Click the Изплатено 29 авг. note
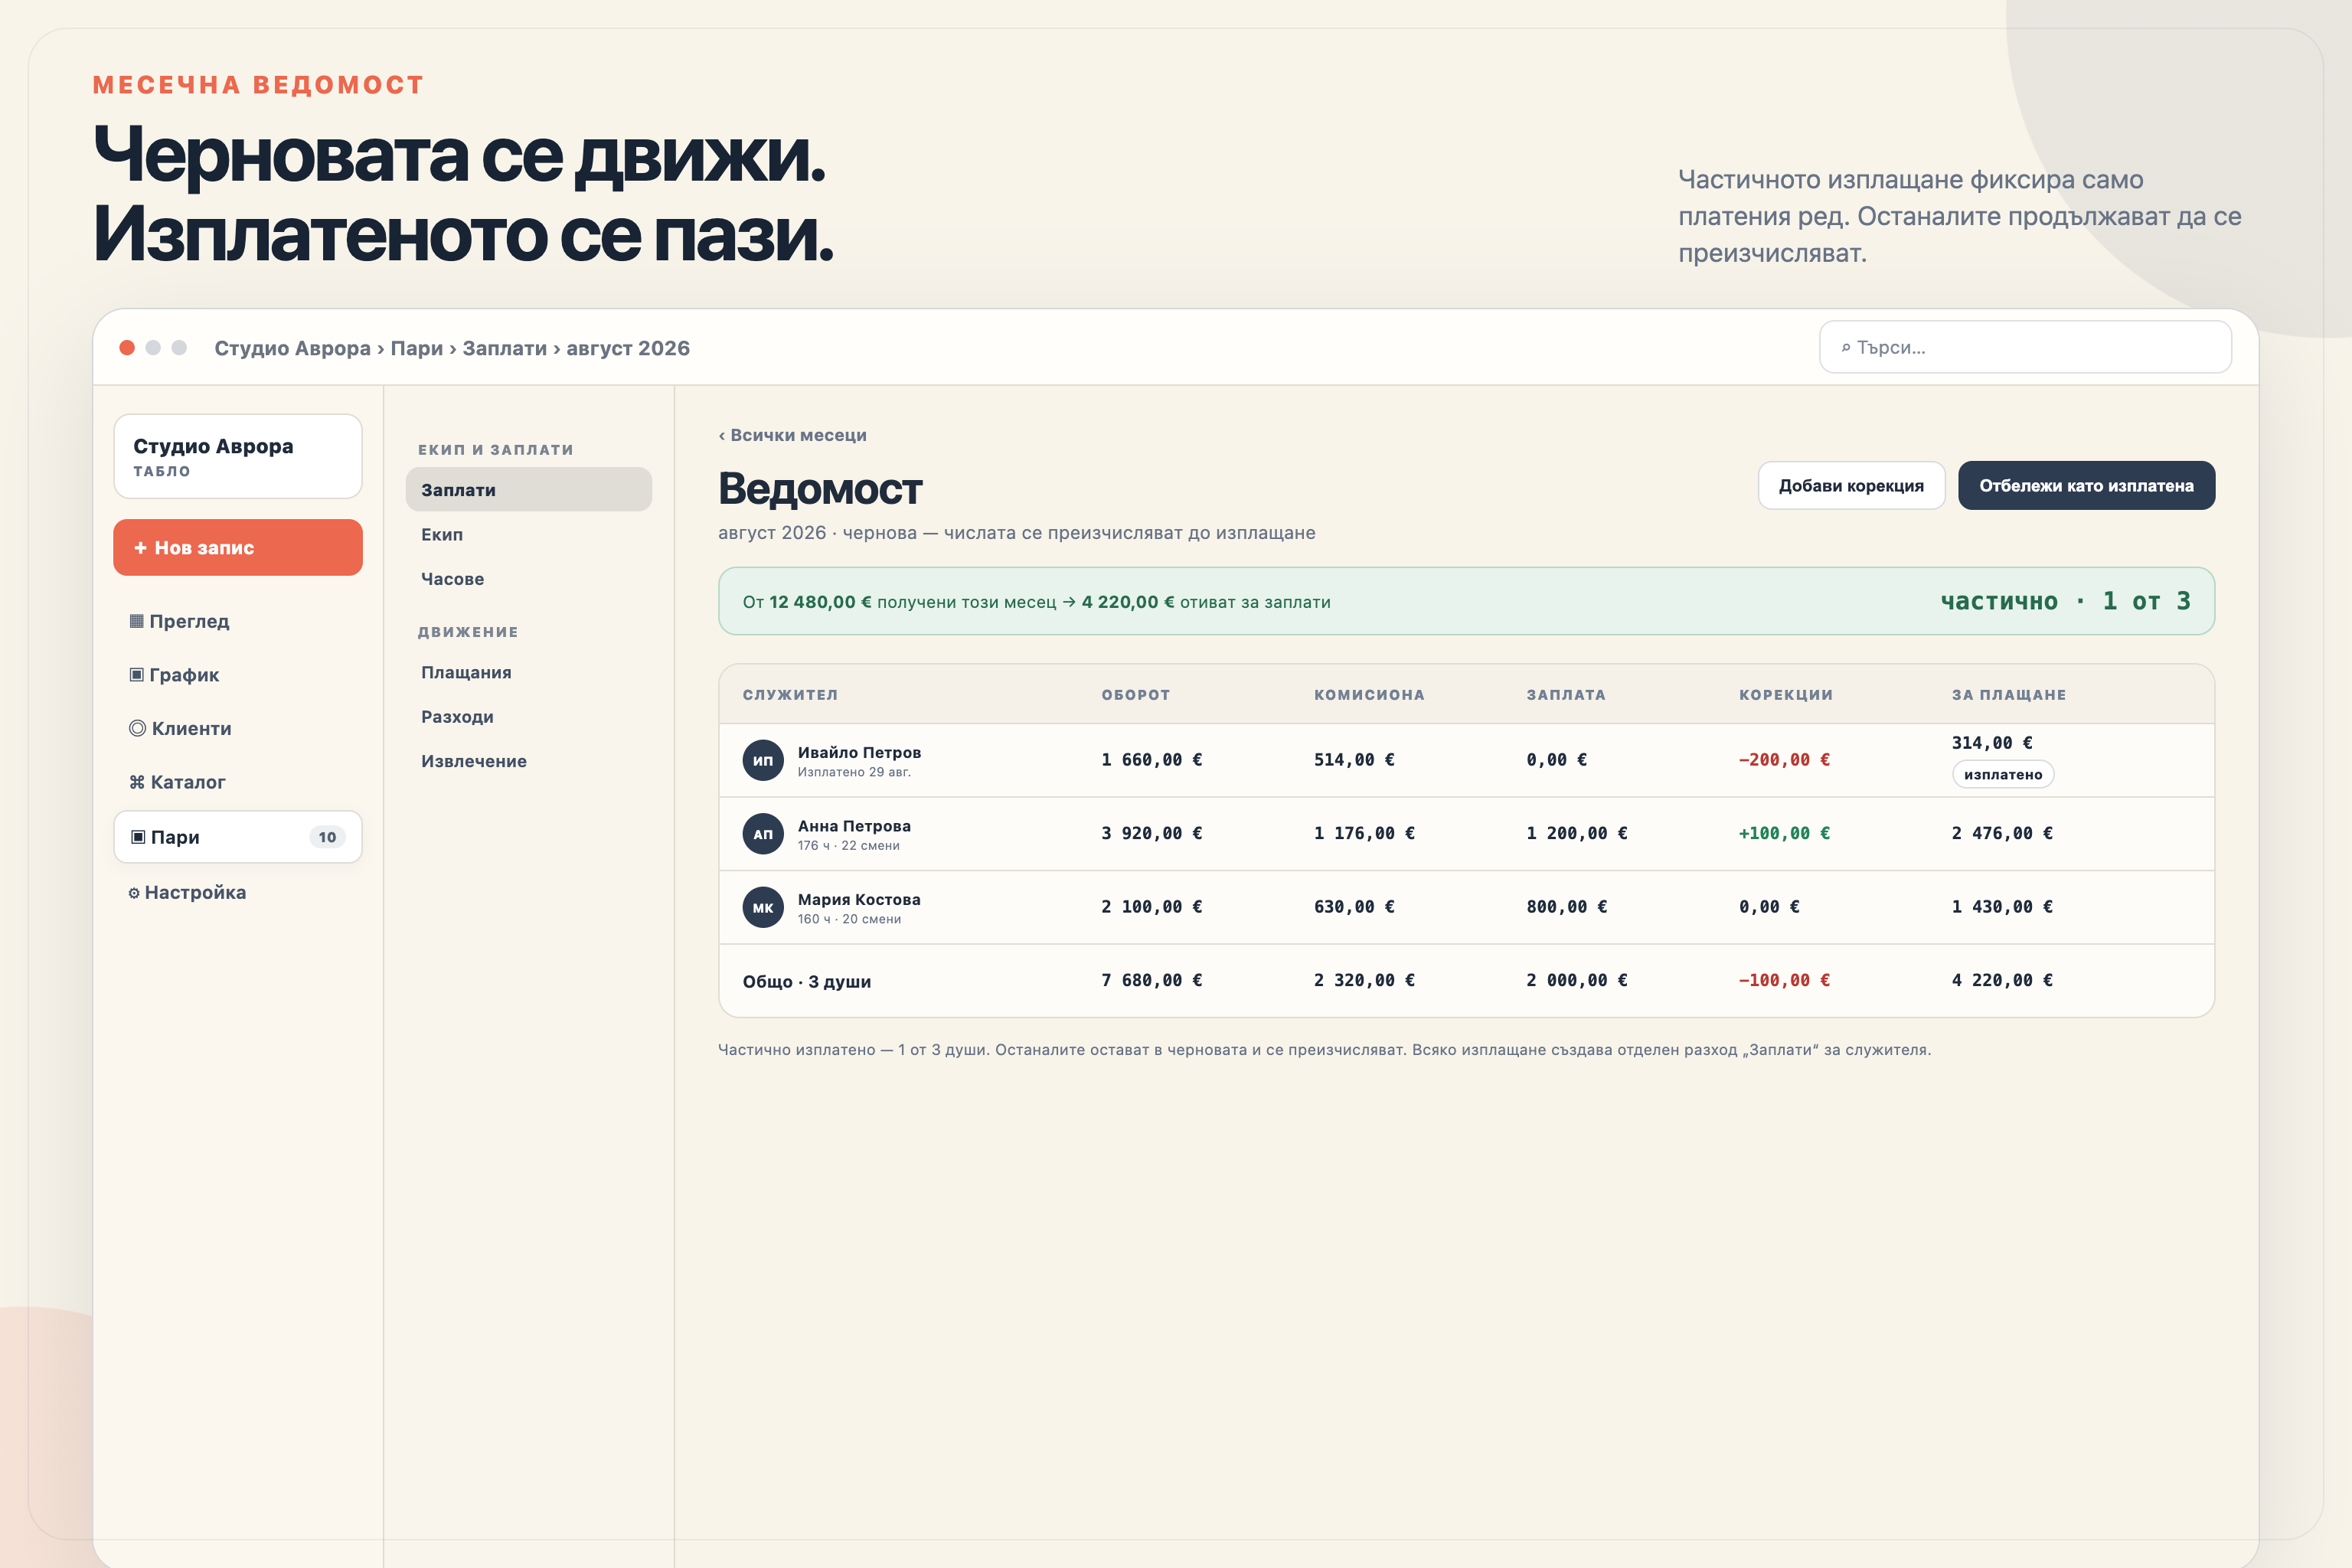 (854, 772)
